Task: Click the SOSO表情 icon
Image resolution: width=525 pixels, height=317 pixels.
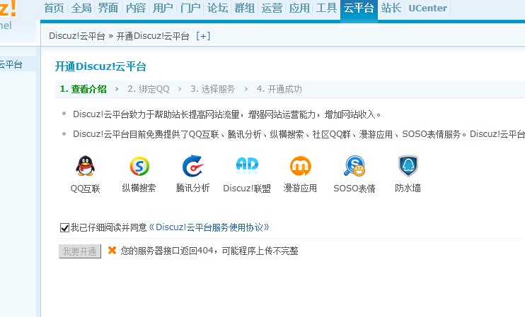Action: point(354,166)
